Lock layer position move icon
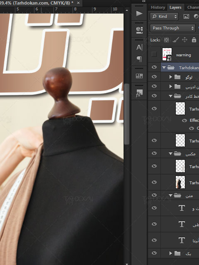 pyautogui.click(x=184, y=40)
